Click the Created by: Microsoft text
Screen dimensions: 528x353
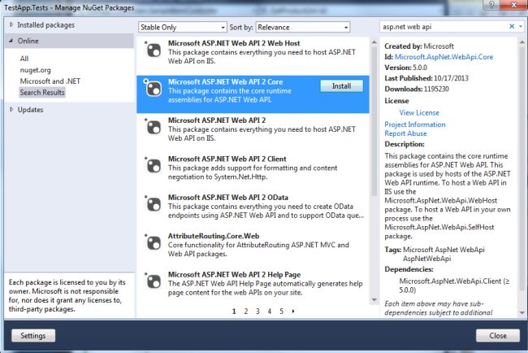coord(419,46)
